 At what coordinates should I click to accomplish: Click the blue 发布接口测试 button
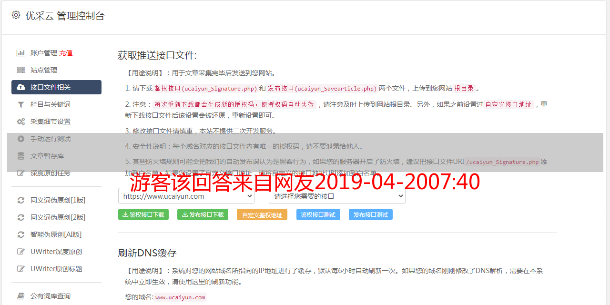[x=371, y=214]
